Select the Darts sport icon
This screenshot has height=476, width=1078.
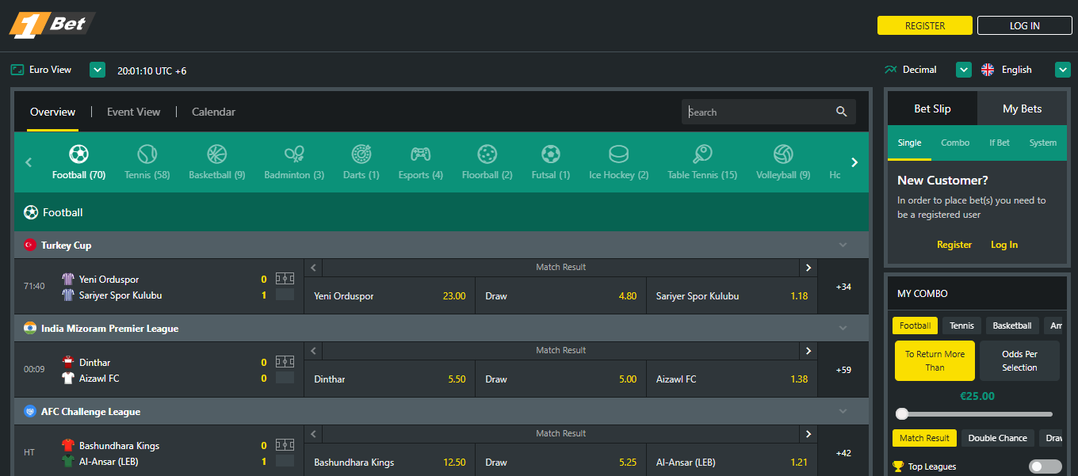click(x=361, y=155)
